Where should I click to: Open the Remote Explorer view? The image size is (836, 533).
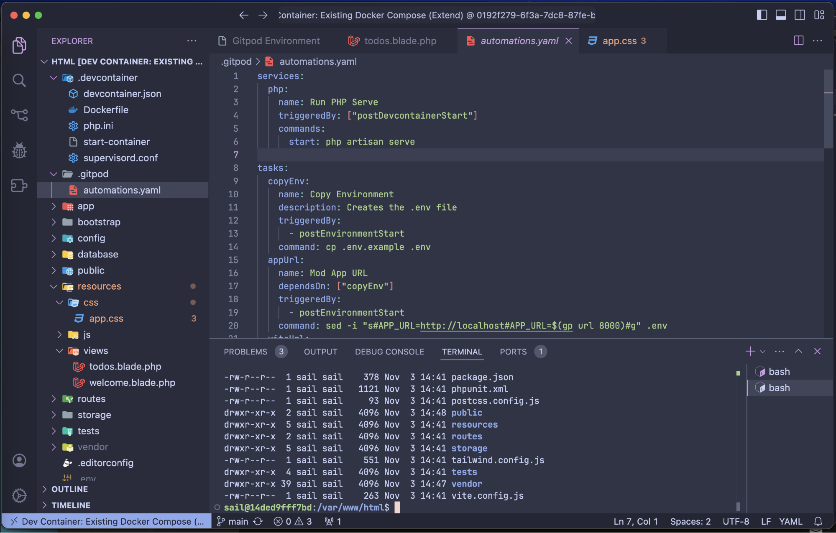click(x=19, y=185)
